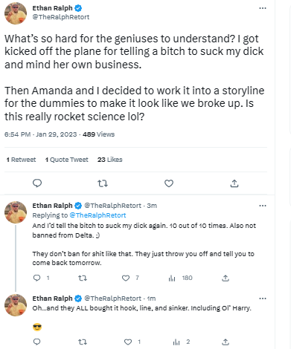Open the '1 Retweet' list
The width and height of the screenshot is (291, 349).
21,160
